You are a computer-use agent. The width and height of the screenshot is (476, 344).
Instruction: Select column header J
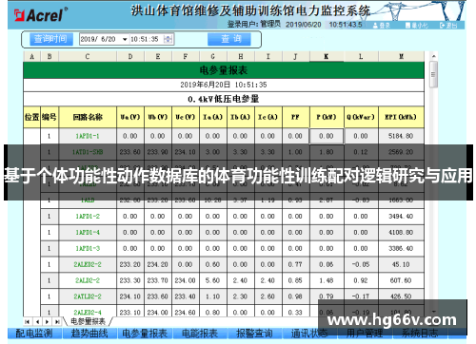tap(296, 57)
